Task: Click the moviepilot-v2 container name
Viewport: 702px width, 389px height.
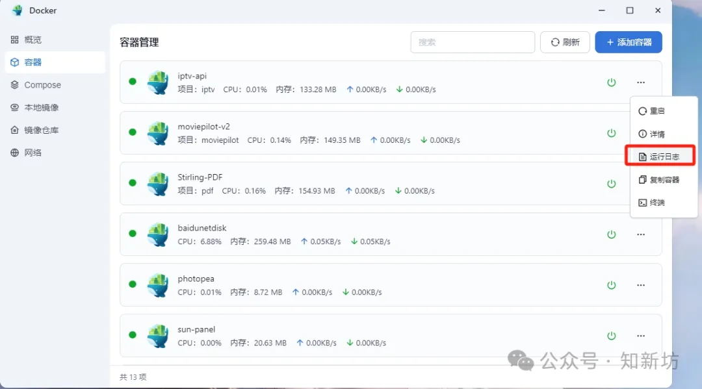Action: coord(203,127)
